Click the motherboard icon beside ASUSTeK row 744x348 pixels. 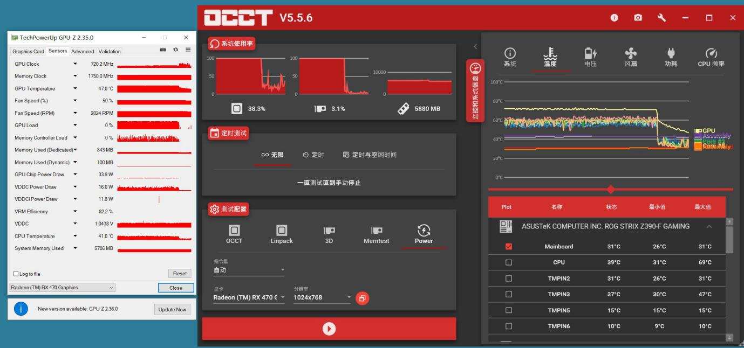pos(506,226)
